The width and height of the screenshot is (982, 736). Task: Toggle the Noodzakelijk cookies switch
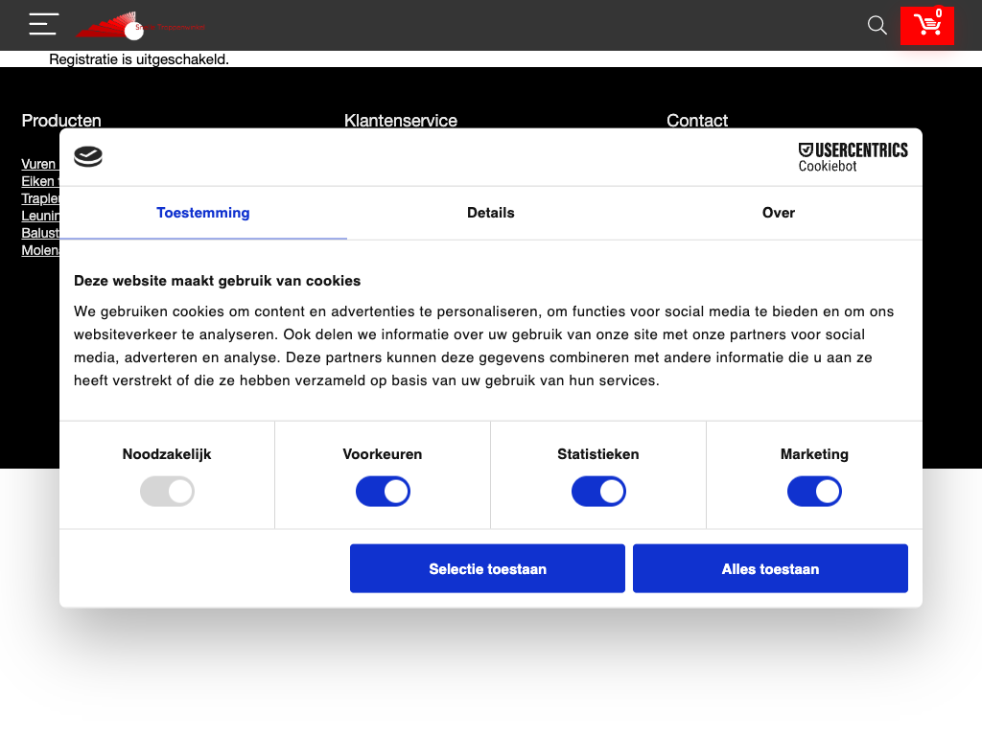click(x=167, y=493)
